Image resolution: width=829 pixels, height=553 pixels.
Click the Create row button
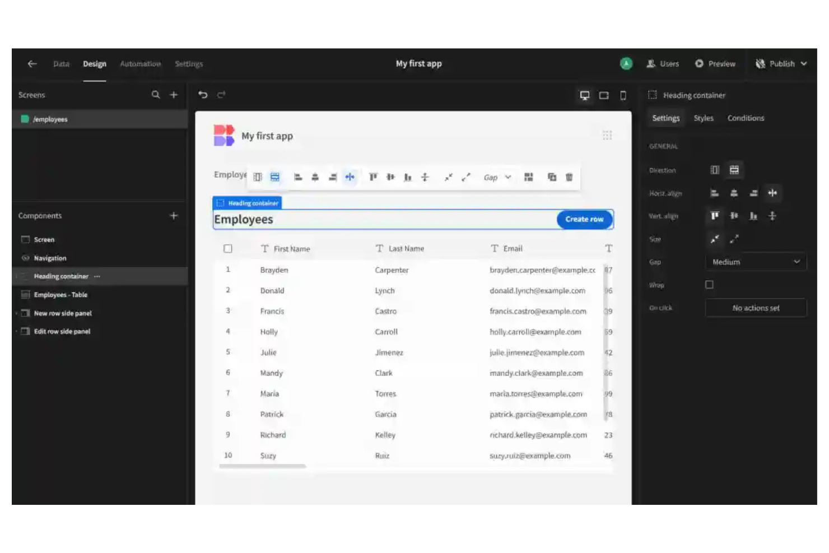pos(584,219)
